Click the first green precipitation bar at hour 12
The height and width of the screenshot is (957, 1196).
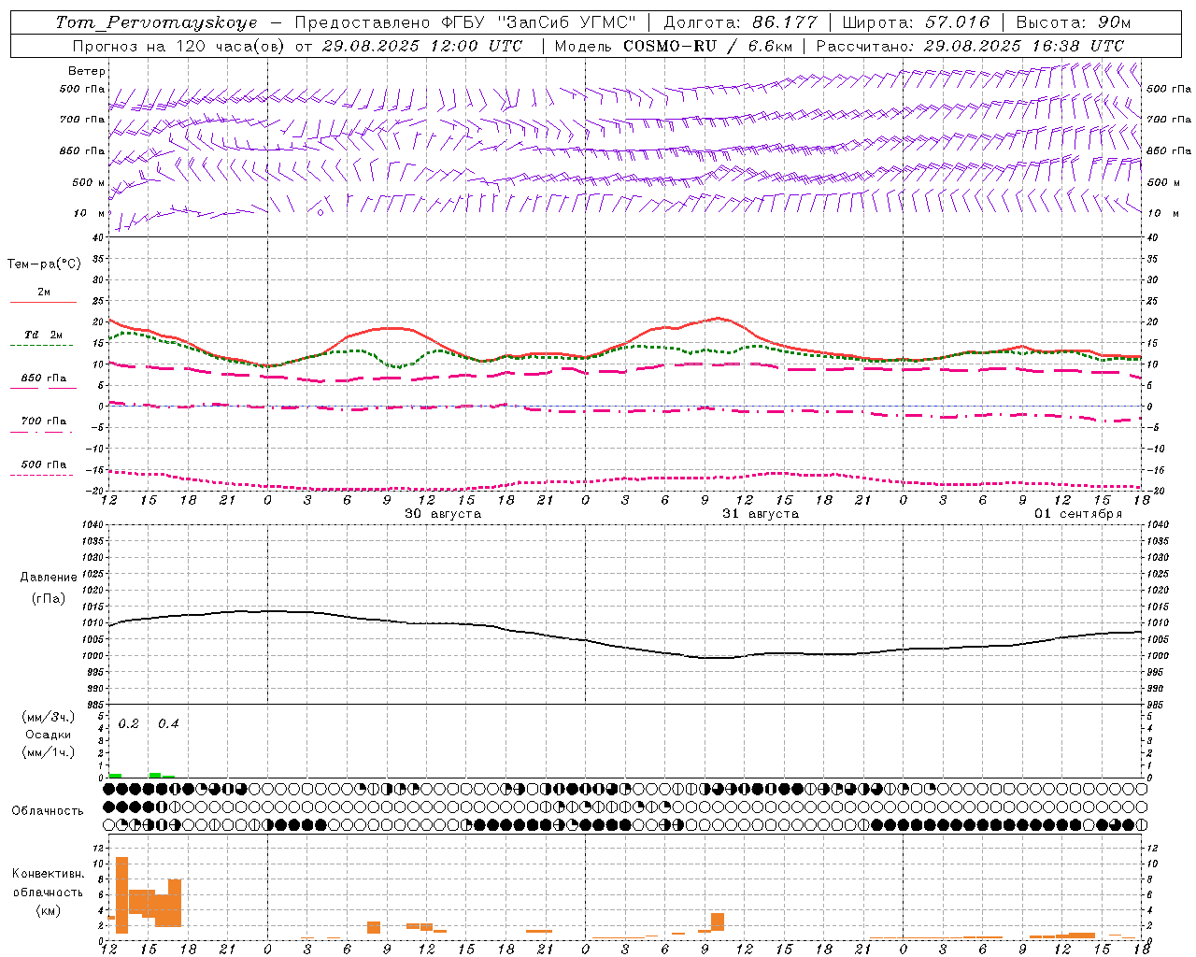point(115,775)
